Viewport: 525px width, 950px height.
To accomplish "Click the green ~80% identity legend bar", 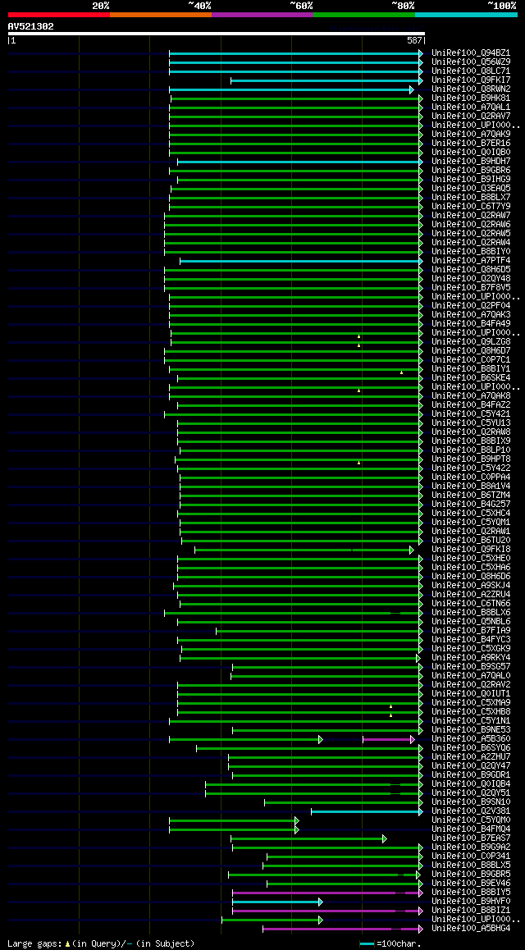I will (364, 15).
